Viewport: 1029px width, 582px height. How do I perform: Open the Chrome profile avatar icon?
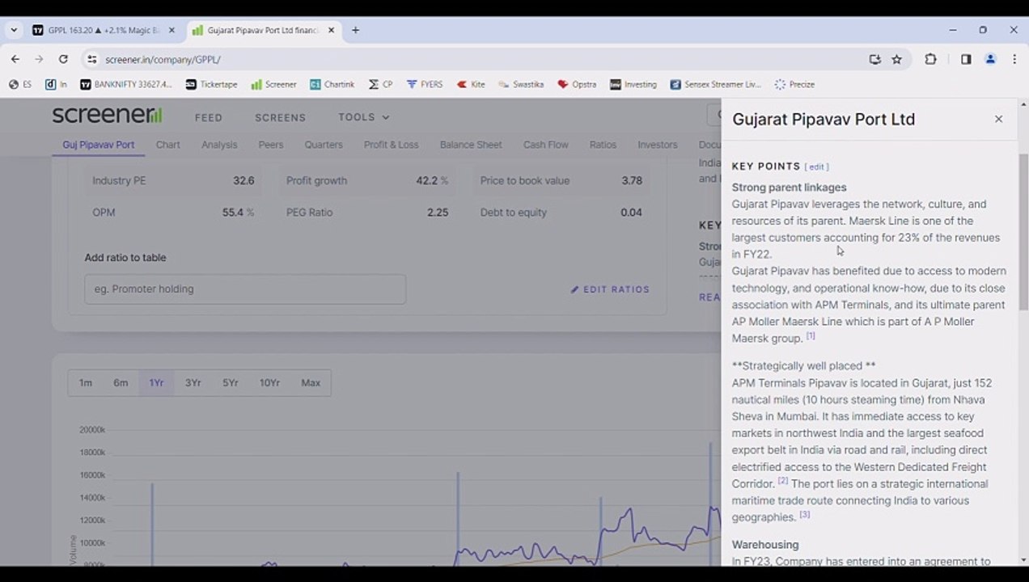coord(990,59)
